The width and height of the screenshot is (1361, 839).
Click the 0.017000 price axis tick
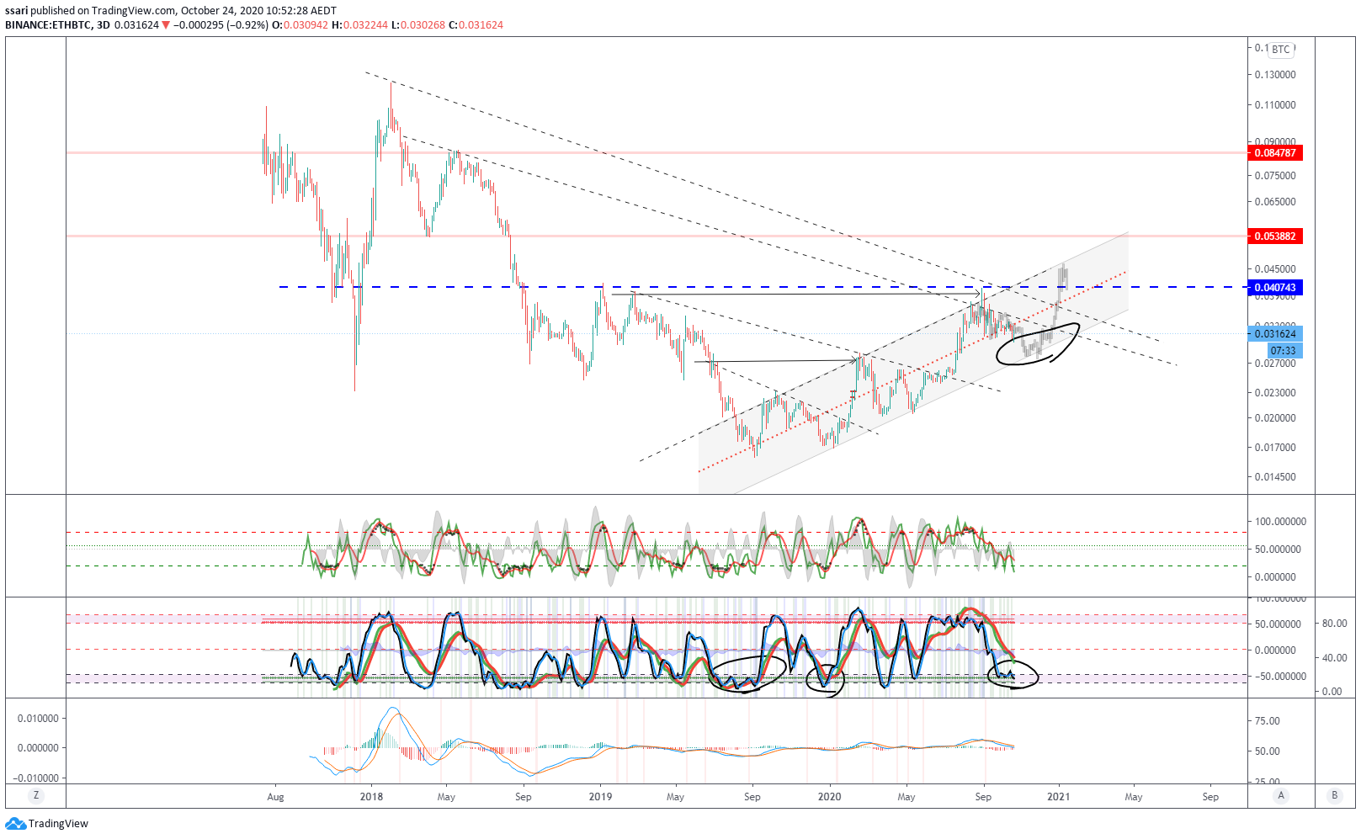pyautogui.click(x=1274, y=448)
